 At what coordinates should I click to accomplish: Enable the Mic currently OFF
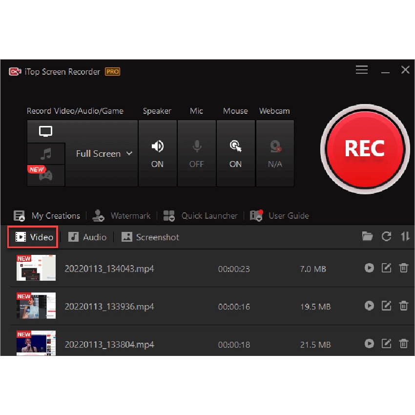196,153
